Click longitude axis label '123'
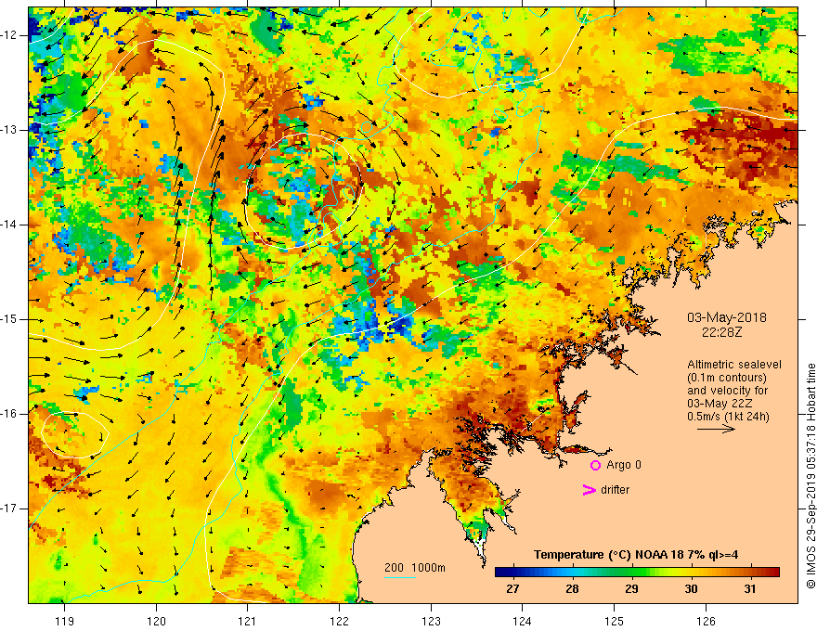Image resolution: width=817 pixels, height=631 pixels. coord(431,621)
